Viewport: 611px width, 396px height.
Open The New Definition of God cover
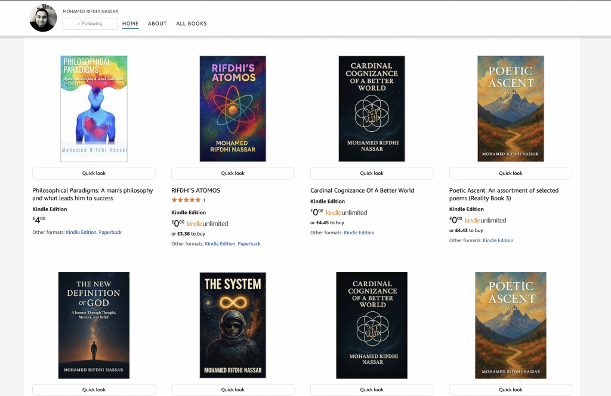[x=94, y=325]
